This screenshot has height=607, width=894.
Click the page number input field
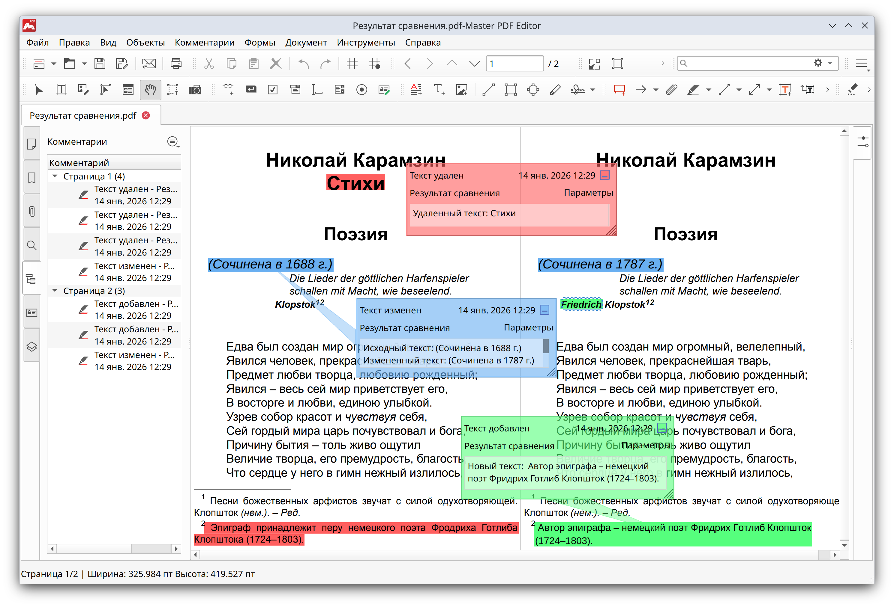coord(514,64)
